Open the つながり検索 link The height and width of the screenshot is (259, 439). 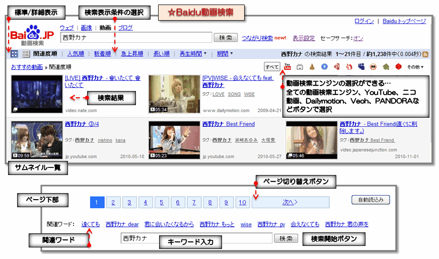pos(257,38)
